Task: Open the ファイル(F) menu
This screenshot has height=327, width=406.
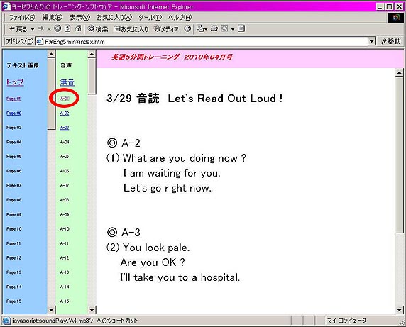Action: click(x=22, y=18)
